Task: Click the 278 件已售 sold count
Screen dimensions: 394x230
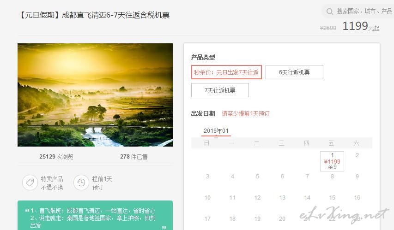Action: [x=133, y=157]
